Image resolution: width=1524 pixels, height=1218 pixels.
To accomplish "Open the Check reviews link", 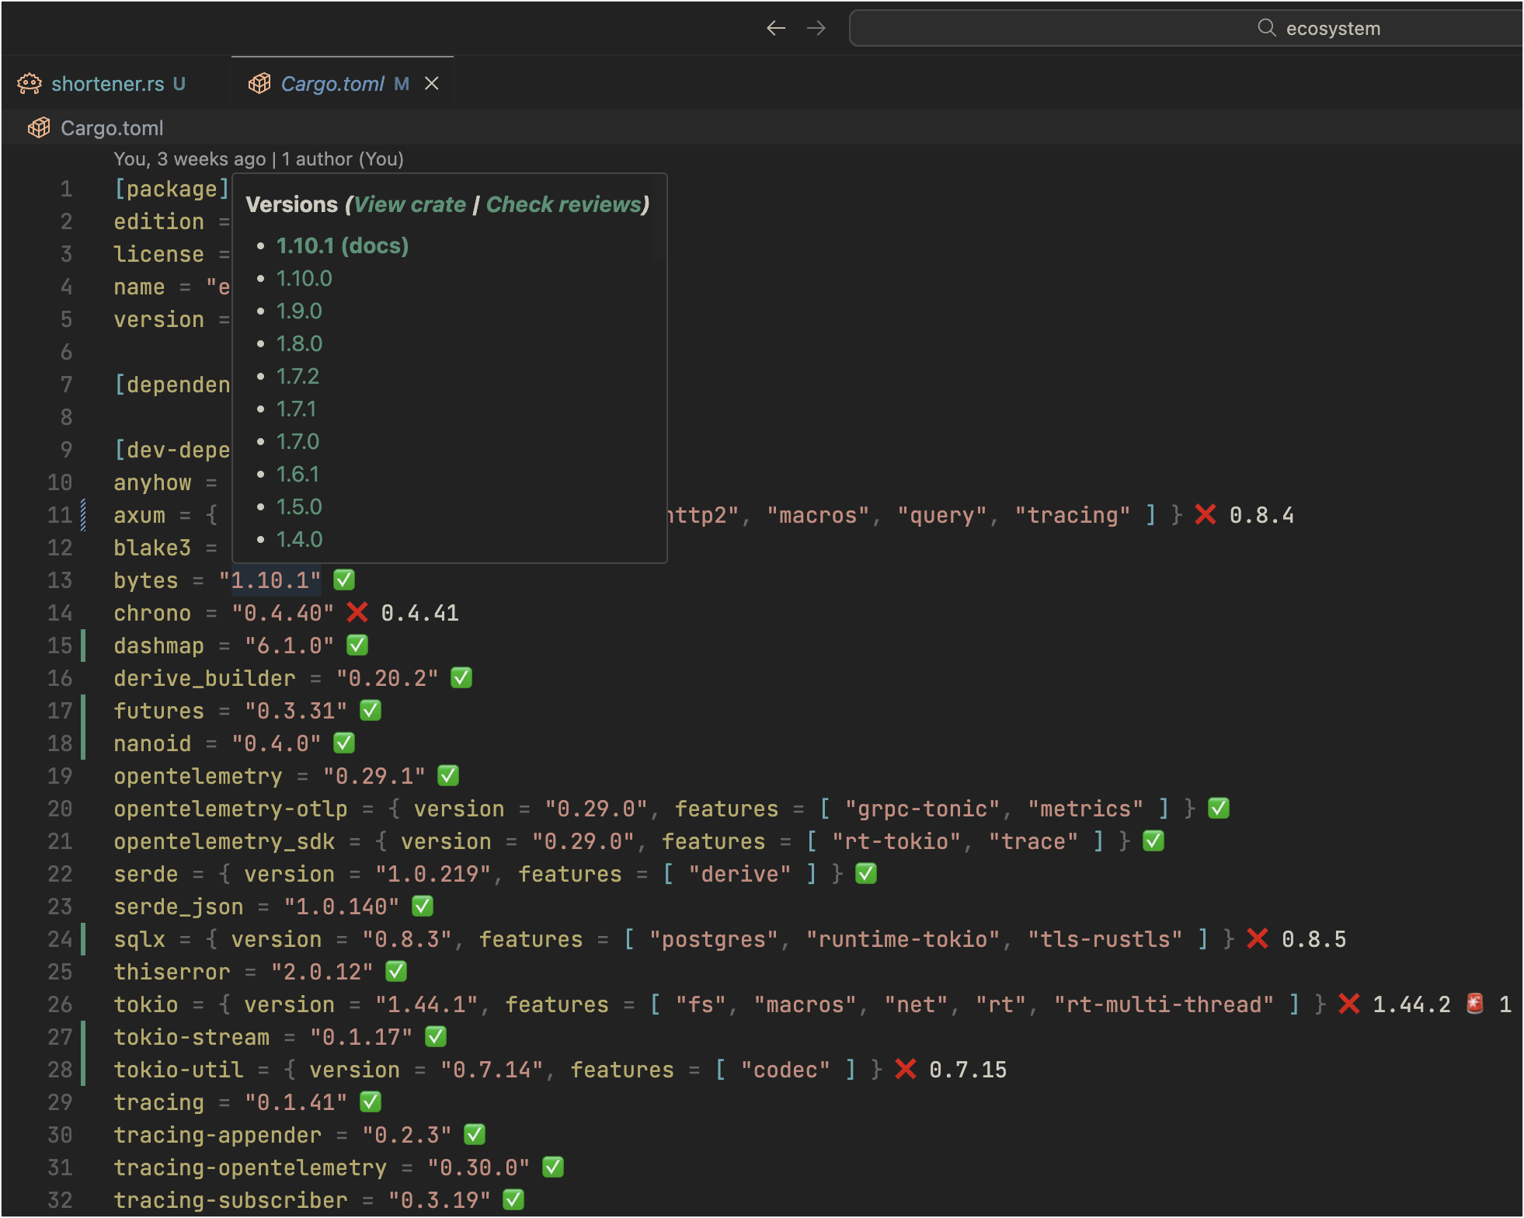I will tap(564, 204).
